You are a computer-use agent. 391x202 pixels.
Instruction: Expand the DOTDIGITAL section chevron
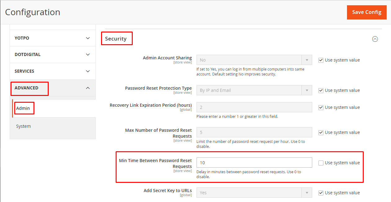[x=88, y=54]
